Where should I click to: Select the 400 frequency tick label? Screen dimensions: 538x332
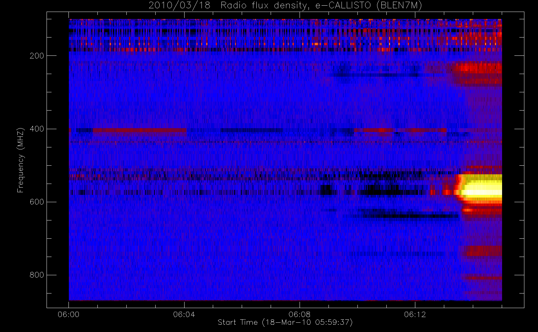pyautogui.click(x=37, y=129)
